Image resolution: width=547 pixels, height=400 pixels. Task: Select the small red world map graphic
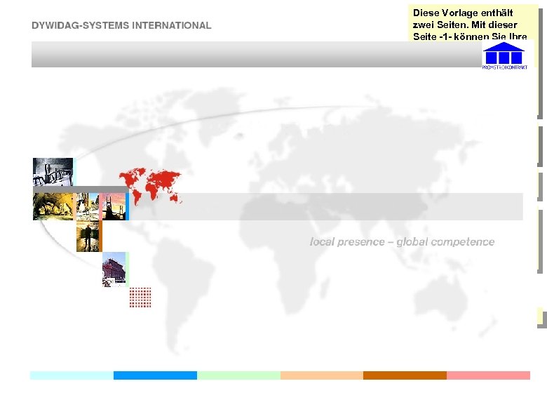click(x=150, y=186)
